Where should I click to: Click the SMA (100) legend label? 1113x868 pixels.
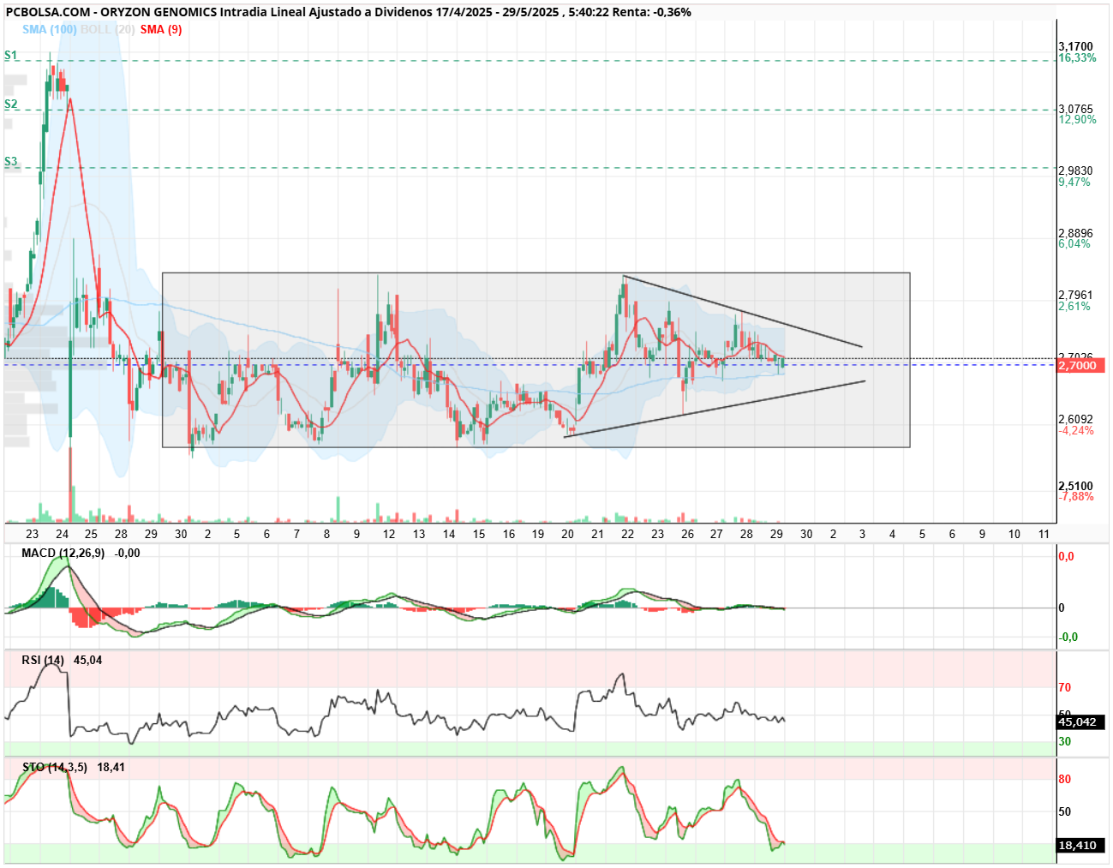click(x=50, y=29)
